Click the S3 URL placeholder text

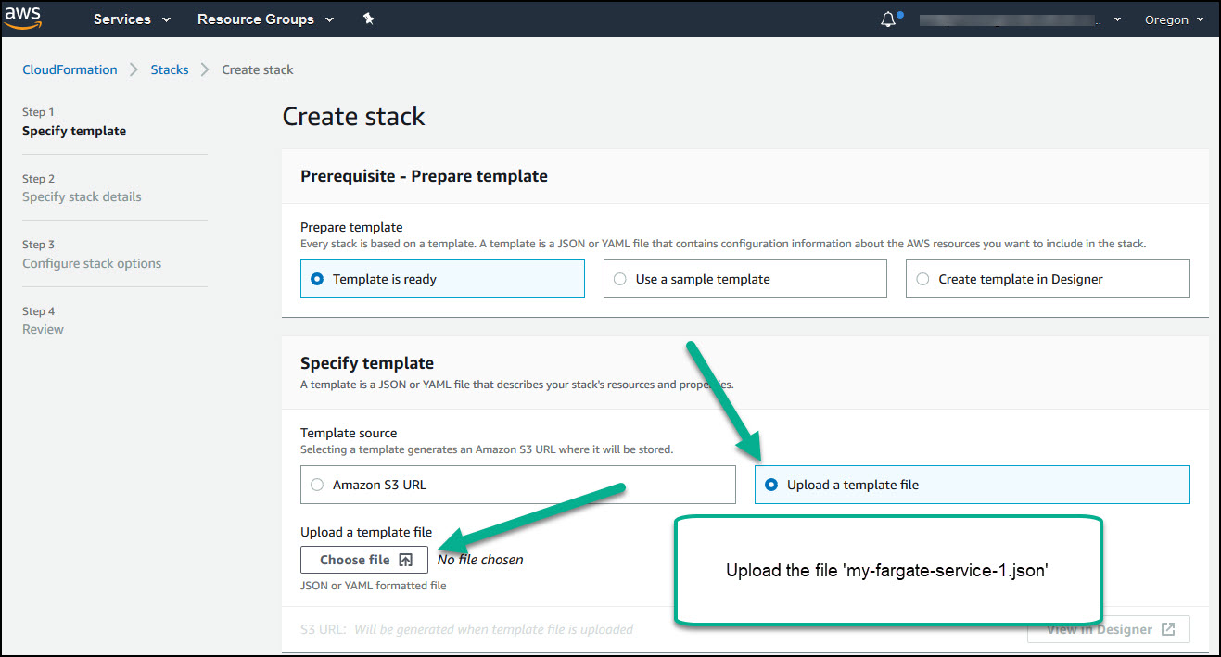pos(493,629)
